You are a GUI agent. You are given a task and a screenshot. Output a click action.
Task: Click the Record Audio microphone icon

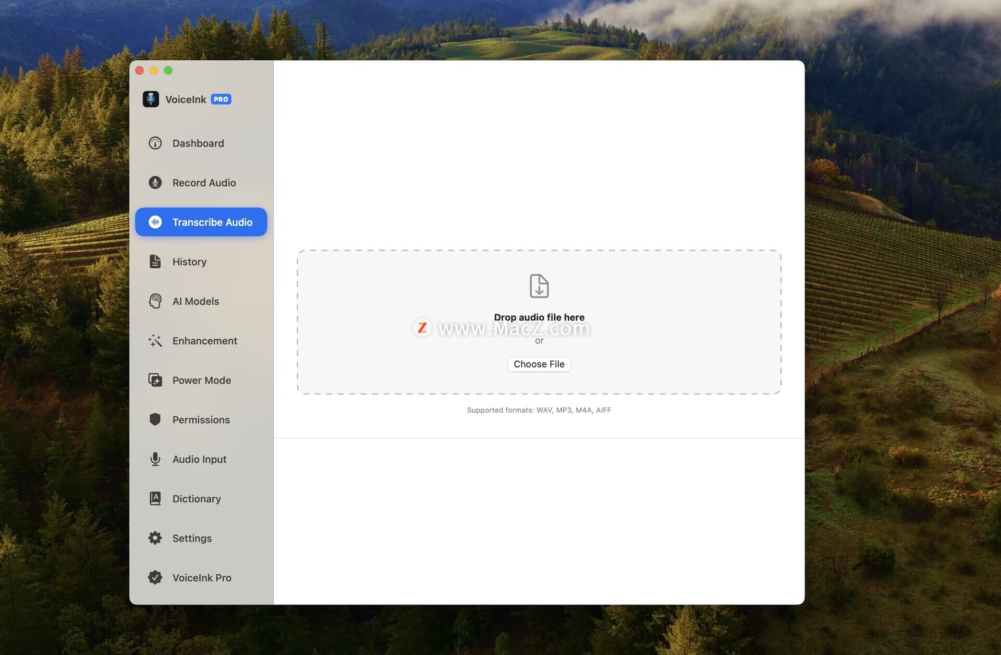155,182
